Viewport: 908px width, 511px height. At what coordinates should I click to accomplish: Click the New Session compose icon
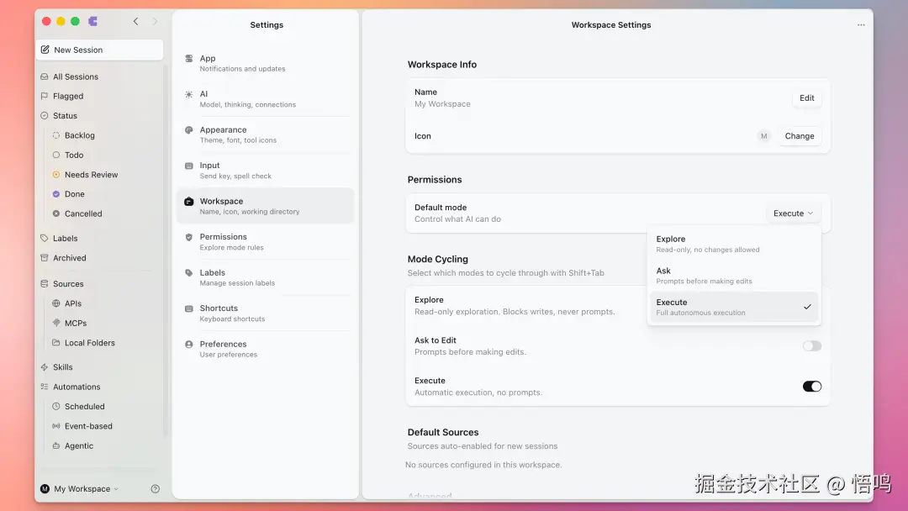(x=45, y=50)
